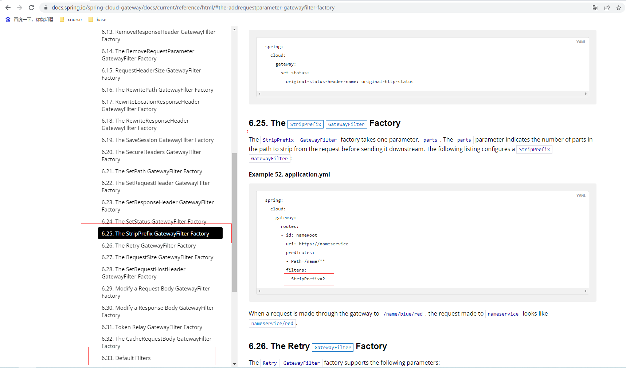Open 6.32 The CacheRequestBody GatewayFilter Factory
Image resolution: width=626 pixels, height=368 pixels.
[x=156, y=343]
